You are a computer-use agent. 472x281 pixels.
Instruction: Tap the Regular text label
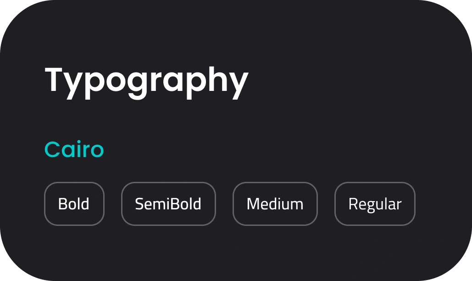pyautogui.click(x=375, y=205)
